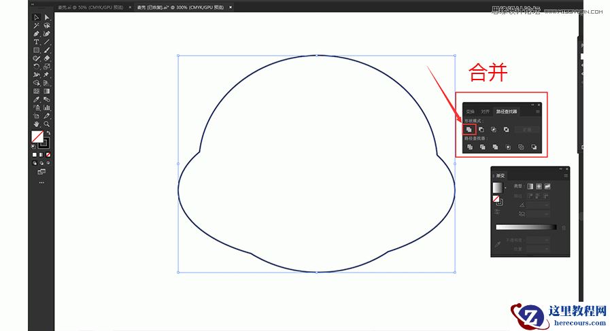Click Intersect shape mode
The image size is (610, 331).
494,130
